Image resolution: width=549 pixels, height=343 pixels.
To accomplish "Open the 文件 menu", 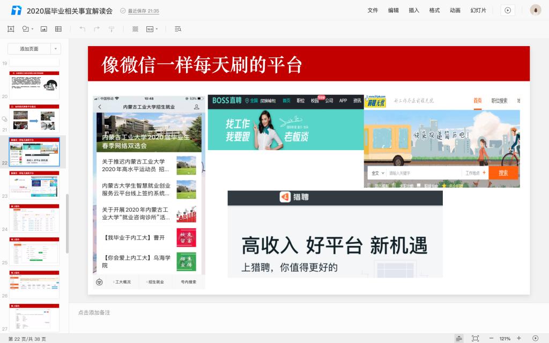I will [x=373, y=10].
